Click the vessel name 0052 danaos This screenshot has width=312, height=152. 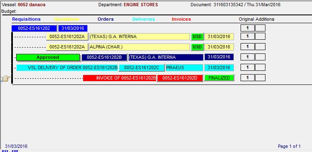(x=32, y=5)
